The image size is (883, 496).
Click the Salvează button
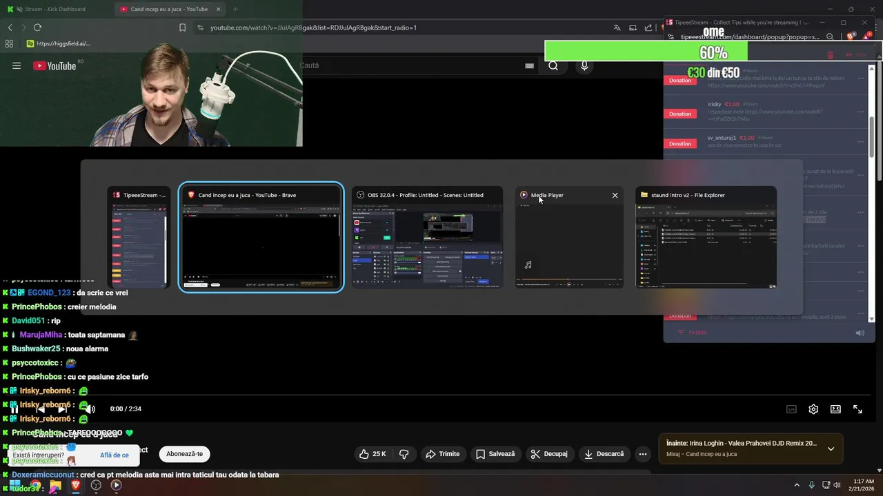(x=495, y=454)
